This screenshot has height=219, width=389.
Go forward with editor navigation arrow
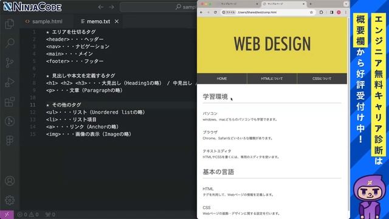coord(111,7)
